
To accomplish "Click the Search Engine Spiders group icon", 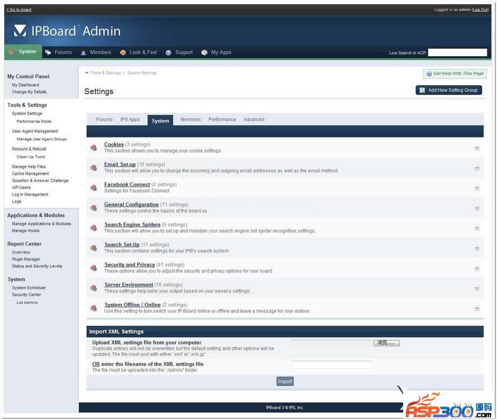I will click(x=93, y=228).
